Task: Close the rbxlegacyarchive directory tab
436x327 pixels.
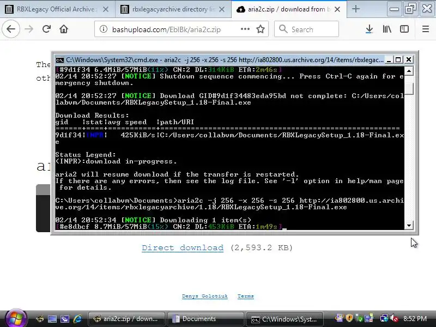Action: click(222, 9)
